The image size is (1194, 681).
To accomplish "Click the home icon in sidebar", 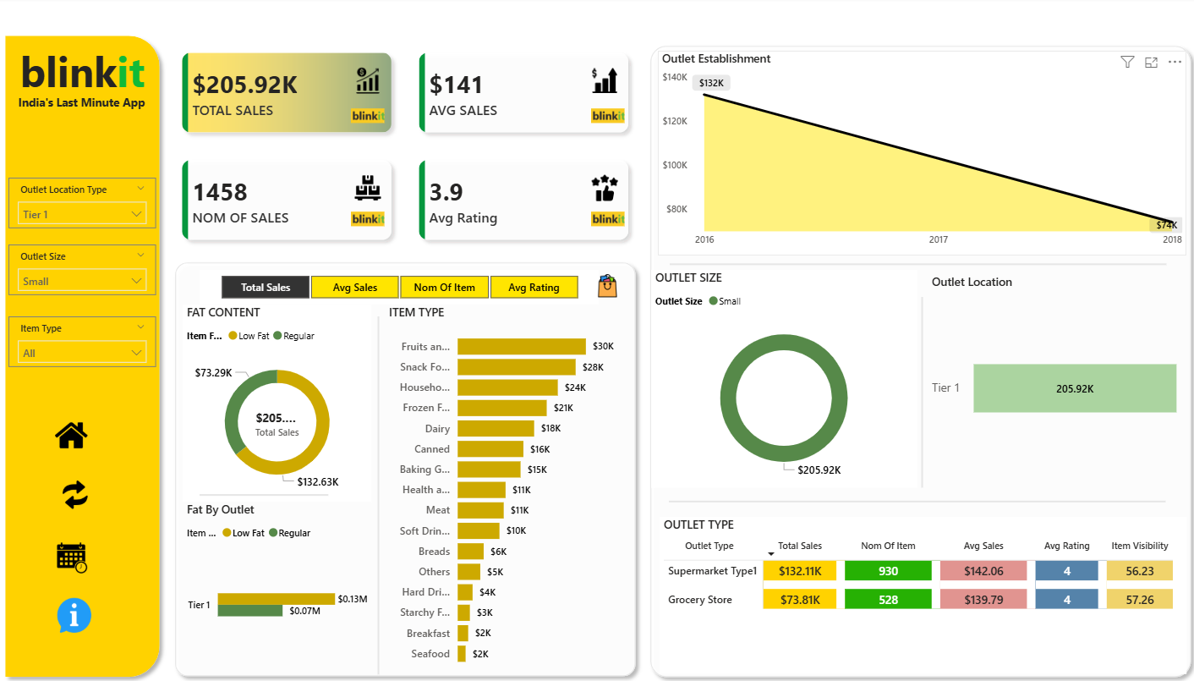I will pyautogui.click(x=71, y=435).
